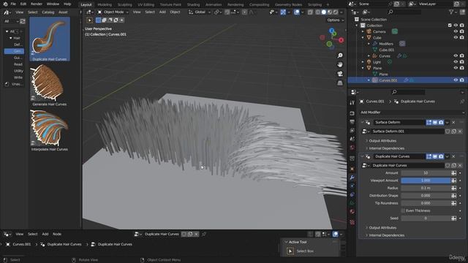
Task: Open the Render properties tab icon
Action: [x=352, y=113]
